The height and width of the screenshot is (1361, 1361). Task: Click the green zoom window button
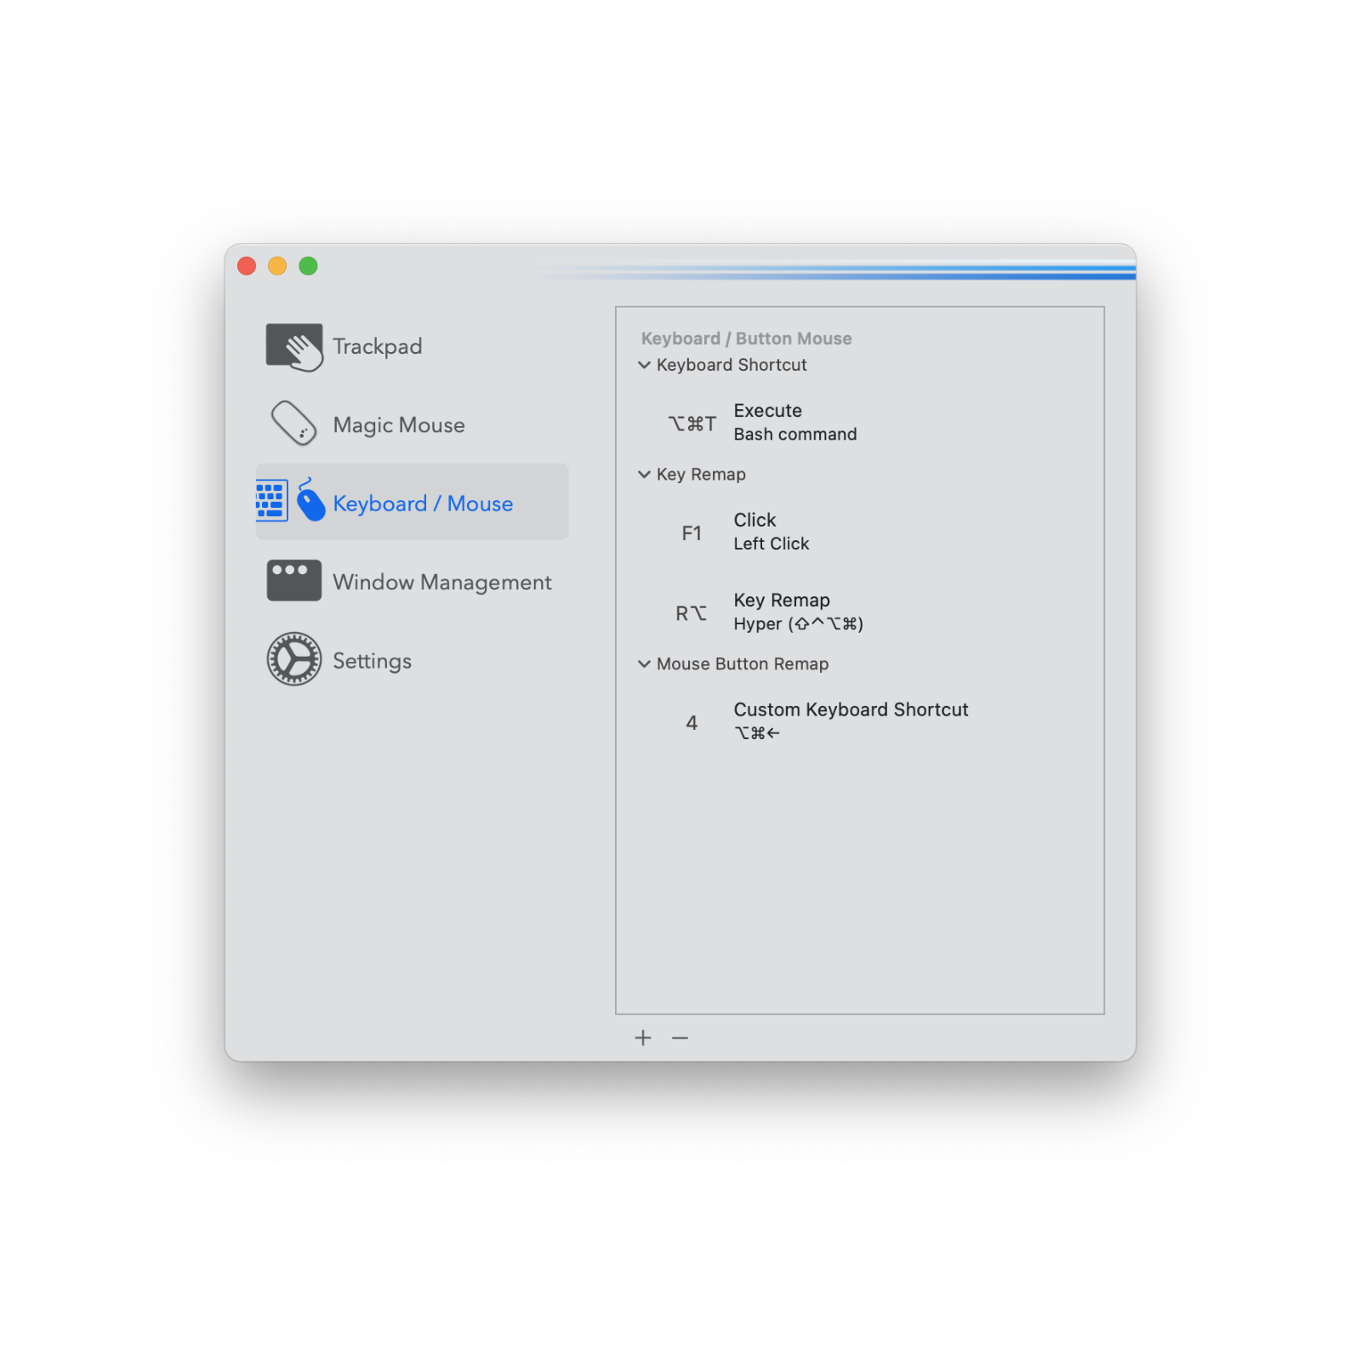pos(308,266)
